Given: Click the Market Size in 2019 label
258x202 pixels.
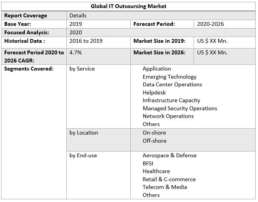Looking at the screenshot, I should click(x=159, y=41).
